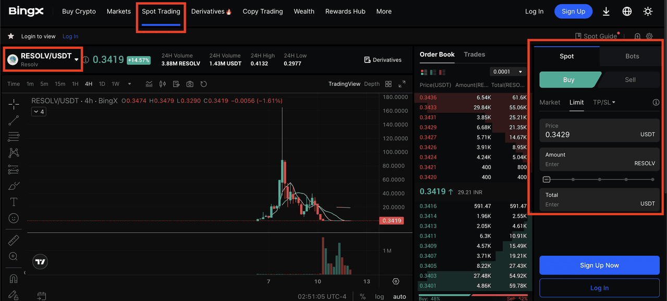This screenshot has height=301, width=667.
Task: Open the 0.0001 price precision dropdown
Action: click(508, 72)
